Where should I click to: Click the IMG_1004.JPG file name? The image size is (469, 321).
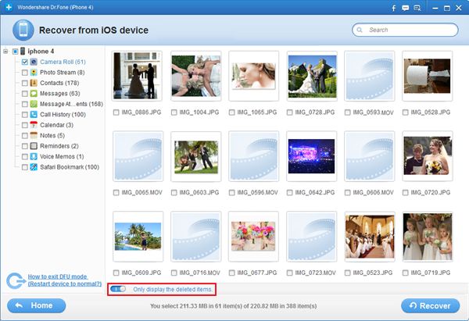point(199,112)
